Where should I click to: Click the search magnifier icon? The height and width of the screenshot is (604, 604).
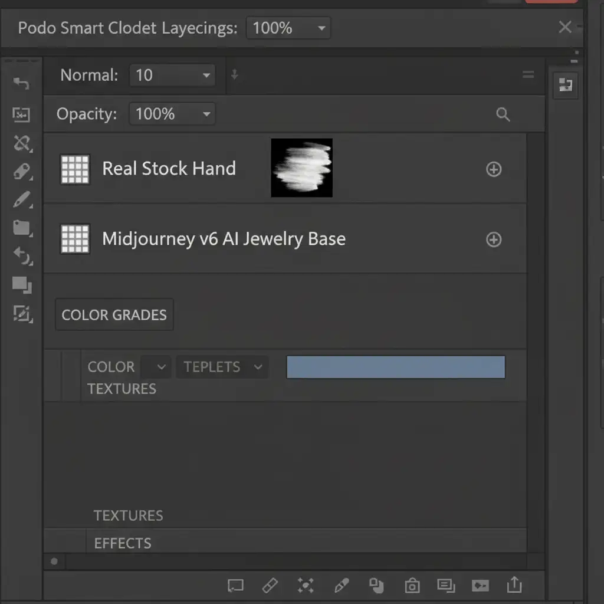pos(503,114)
